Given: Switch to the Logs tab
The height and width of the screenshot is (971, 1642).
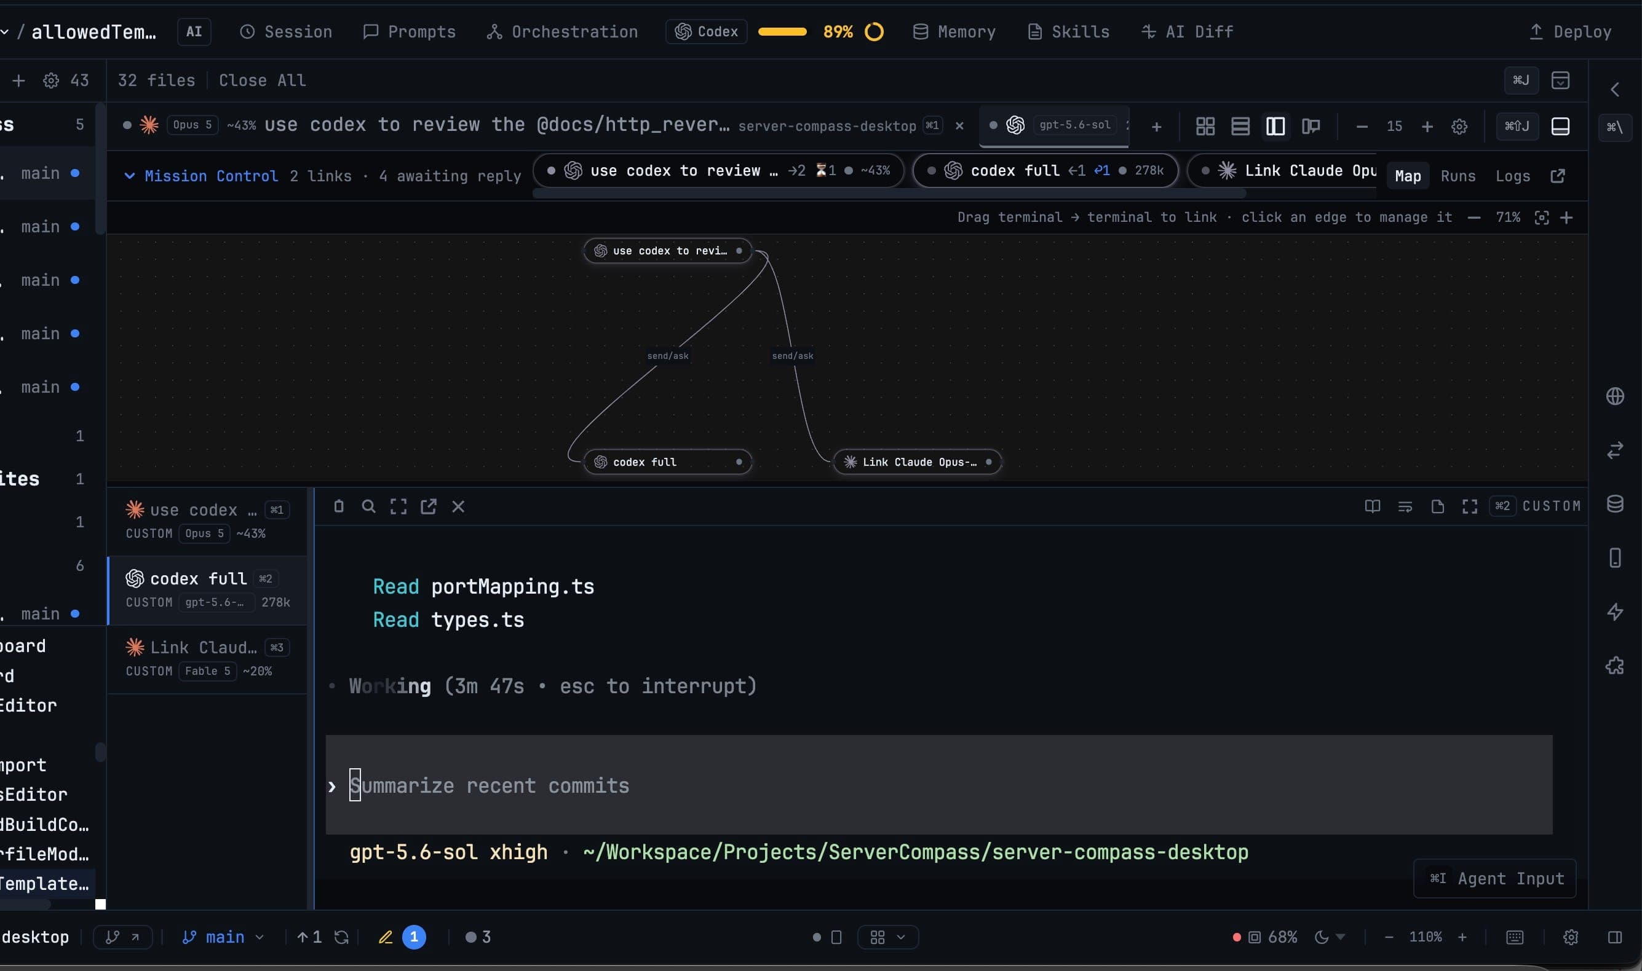Looking at the screenshot, I should pos(1512,175).
